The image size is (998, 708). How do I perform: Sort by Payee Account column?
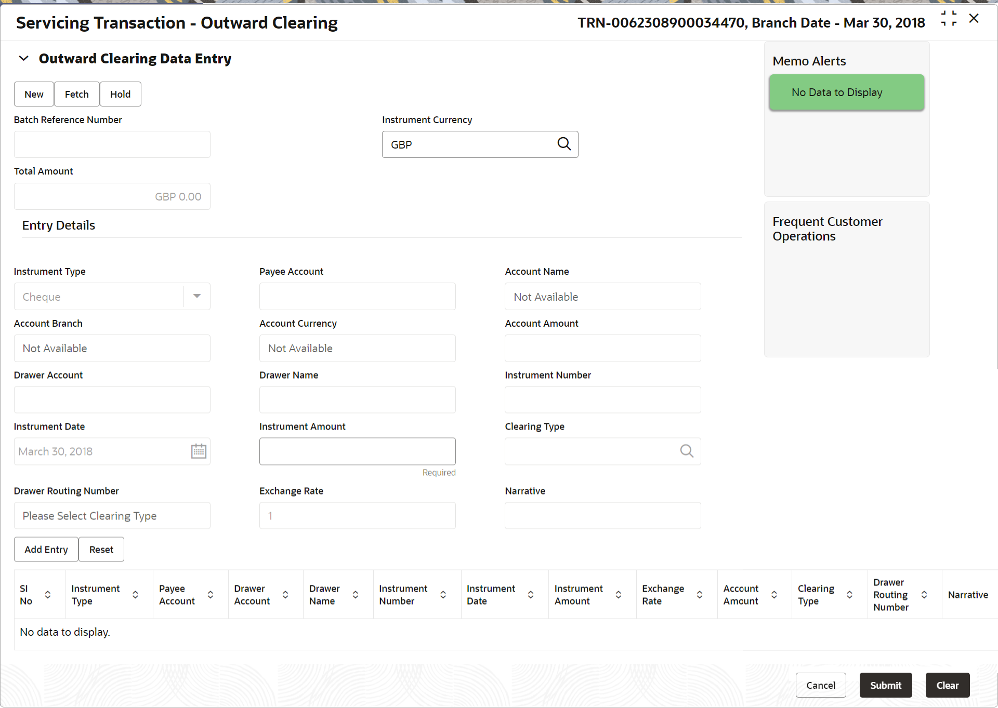211,595
